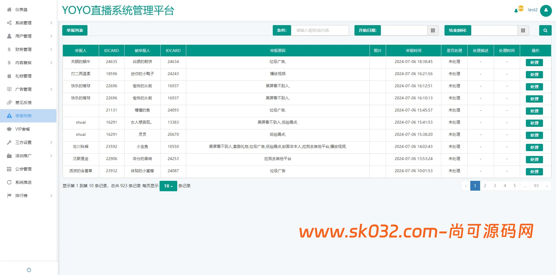Select 公会管理 from the sidebar

tap(23, 169)
